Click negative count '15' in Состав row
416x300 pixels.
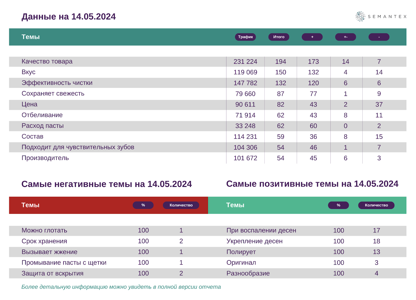pyautogui.click(x=379, y=137)
